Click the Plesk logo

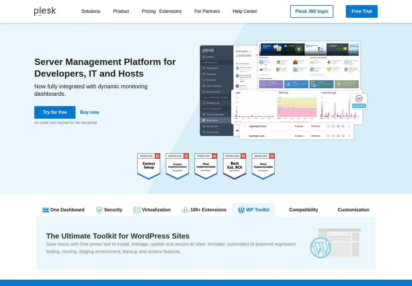coord(45,11)
